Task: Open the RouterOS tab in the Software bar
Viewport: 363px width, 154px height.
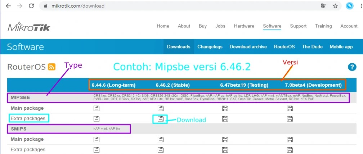Action: pyautogui.click(x=284, y=47)
